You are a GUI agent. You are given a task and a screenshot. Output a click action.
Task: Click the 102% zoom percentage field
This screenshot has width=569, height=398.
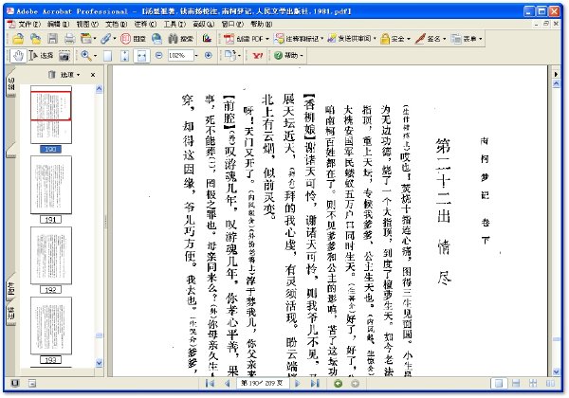tap(180, 56)
